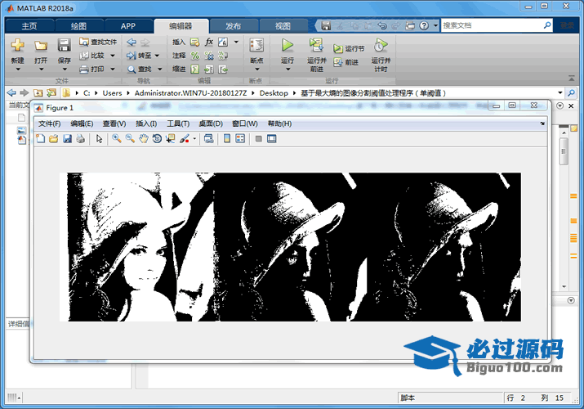Open the Find (查找) dropdown in ribbon

160,69
